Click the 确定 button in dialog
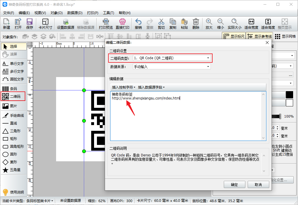 [234, 185]
